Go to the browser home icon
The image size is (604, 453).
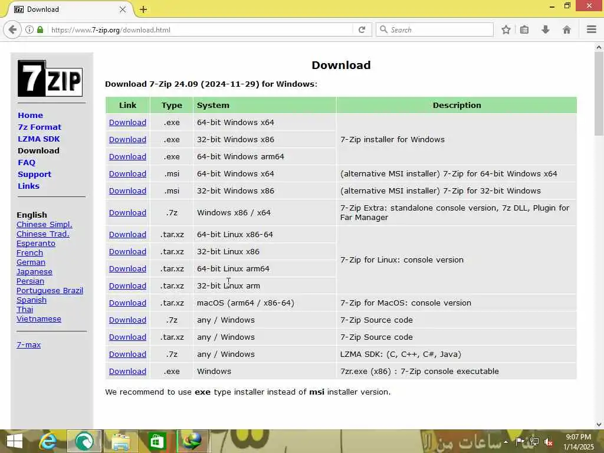click(567, 29)
